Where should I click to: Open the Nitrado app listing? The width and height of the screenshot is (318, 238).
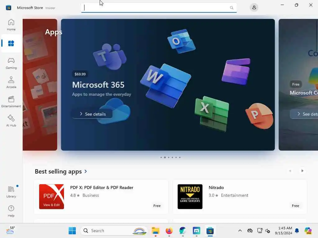pyautogui.click(x=240, y=196)
